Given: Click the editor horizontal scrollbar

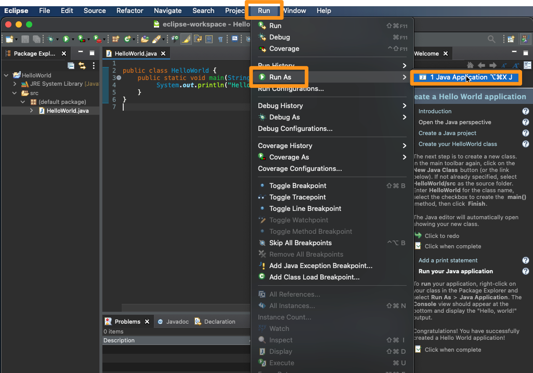Looking at the screenshot, I should 186,308.
